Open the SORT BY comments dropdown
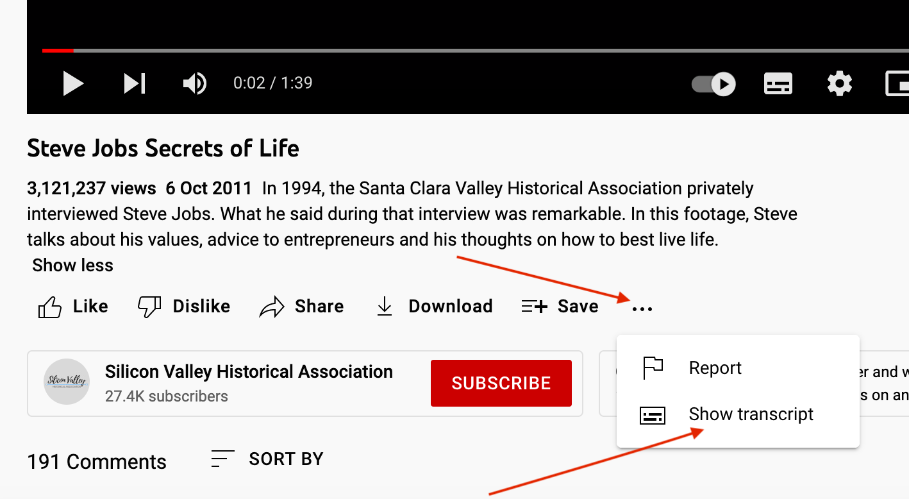 coord(267,459)
